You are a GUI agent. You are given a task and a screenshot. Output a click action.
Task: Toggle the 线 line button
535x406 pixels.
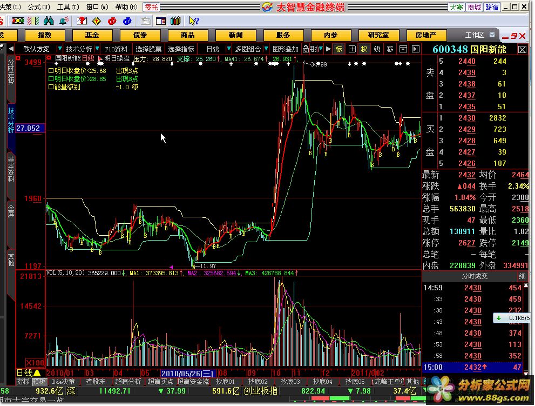click(x=377, y=49)
